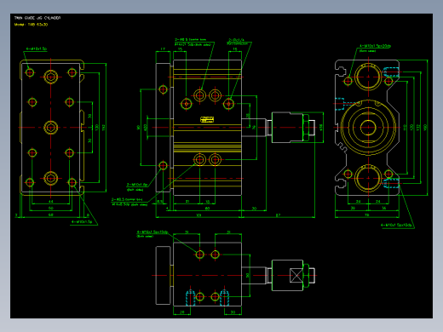Click the white end plate rectangle in the bottom view
443x332 pixels.
pyautogui.click(x=164, y=275)
